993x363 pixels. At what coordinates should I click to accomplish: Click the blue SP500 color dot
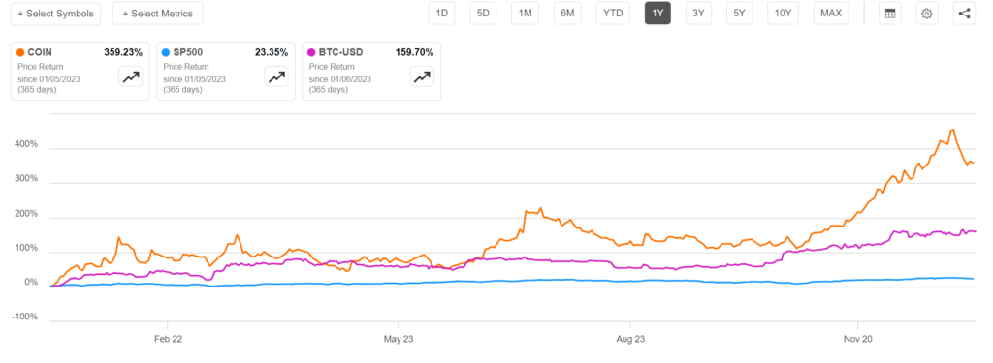[x=167, y=52]
